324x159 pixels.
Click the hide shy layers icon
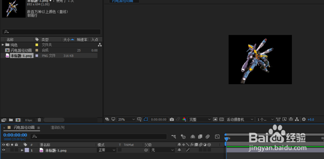point(192,136)
